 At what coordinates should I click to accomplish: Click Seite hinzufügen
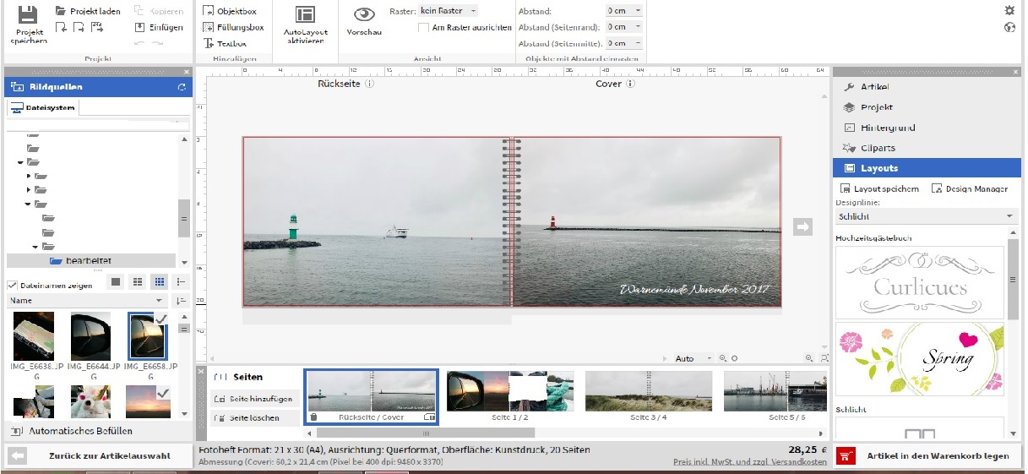[x=253, y=399]
